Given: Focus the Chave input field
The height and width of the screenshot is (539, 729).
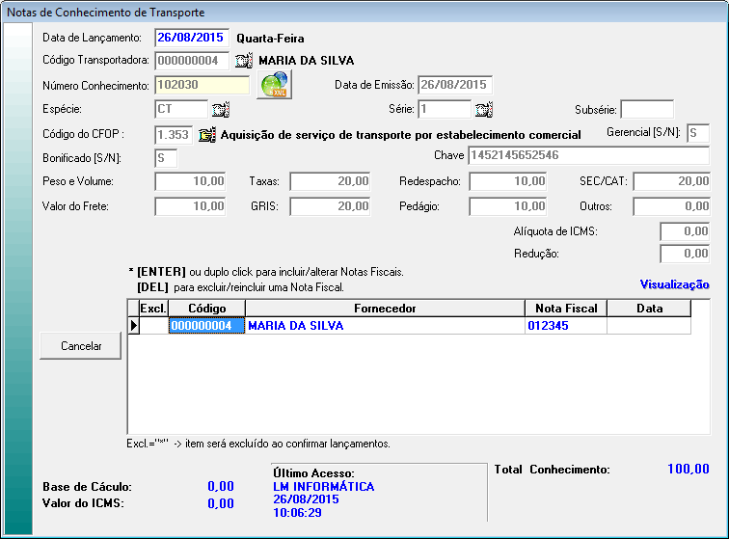Looking at the screenshot, I should [x=588, y=156].
